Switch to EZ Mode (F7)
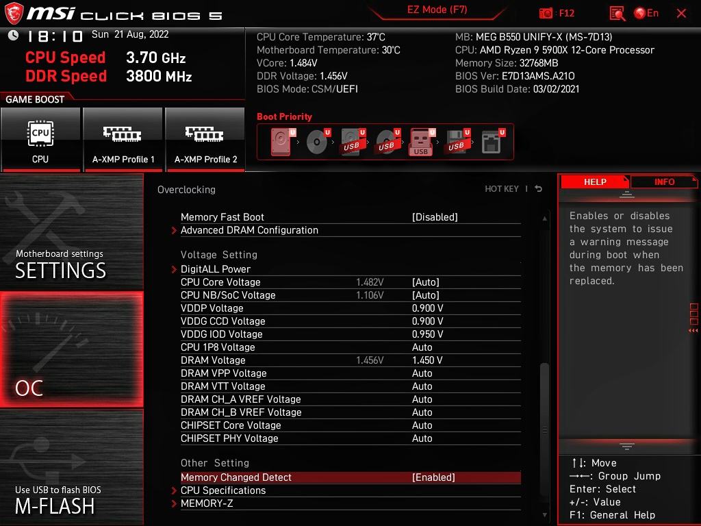This screenshot has height=526, width=701. click(x=437, y=10)
